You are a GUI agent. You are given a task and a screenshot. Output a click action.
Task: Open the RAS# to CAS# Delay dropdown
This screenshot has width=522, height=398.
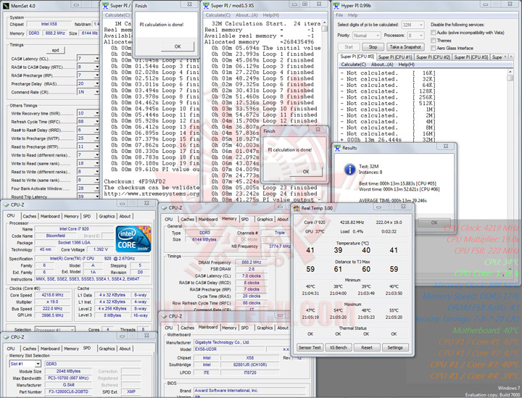tap(96, 67)
